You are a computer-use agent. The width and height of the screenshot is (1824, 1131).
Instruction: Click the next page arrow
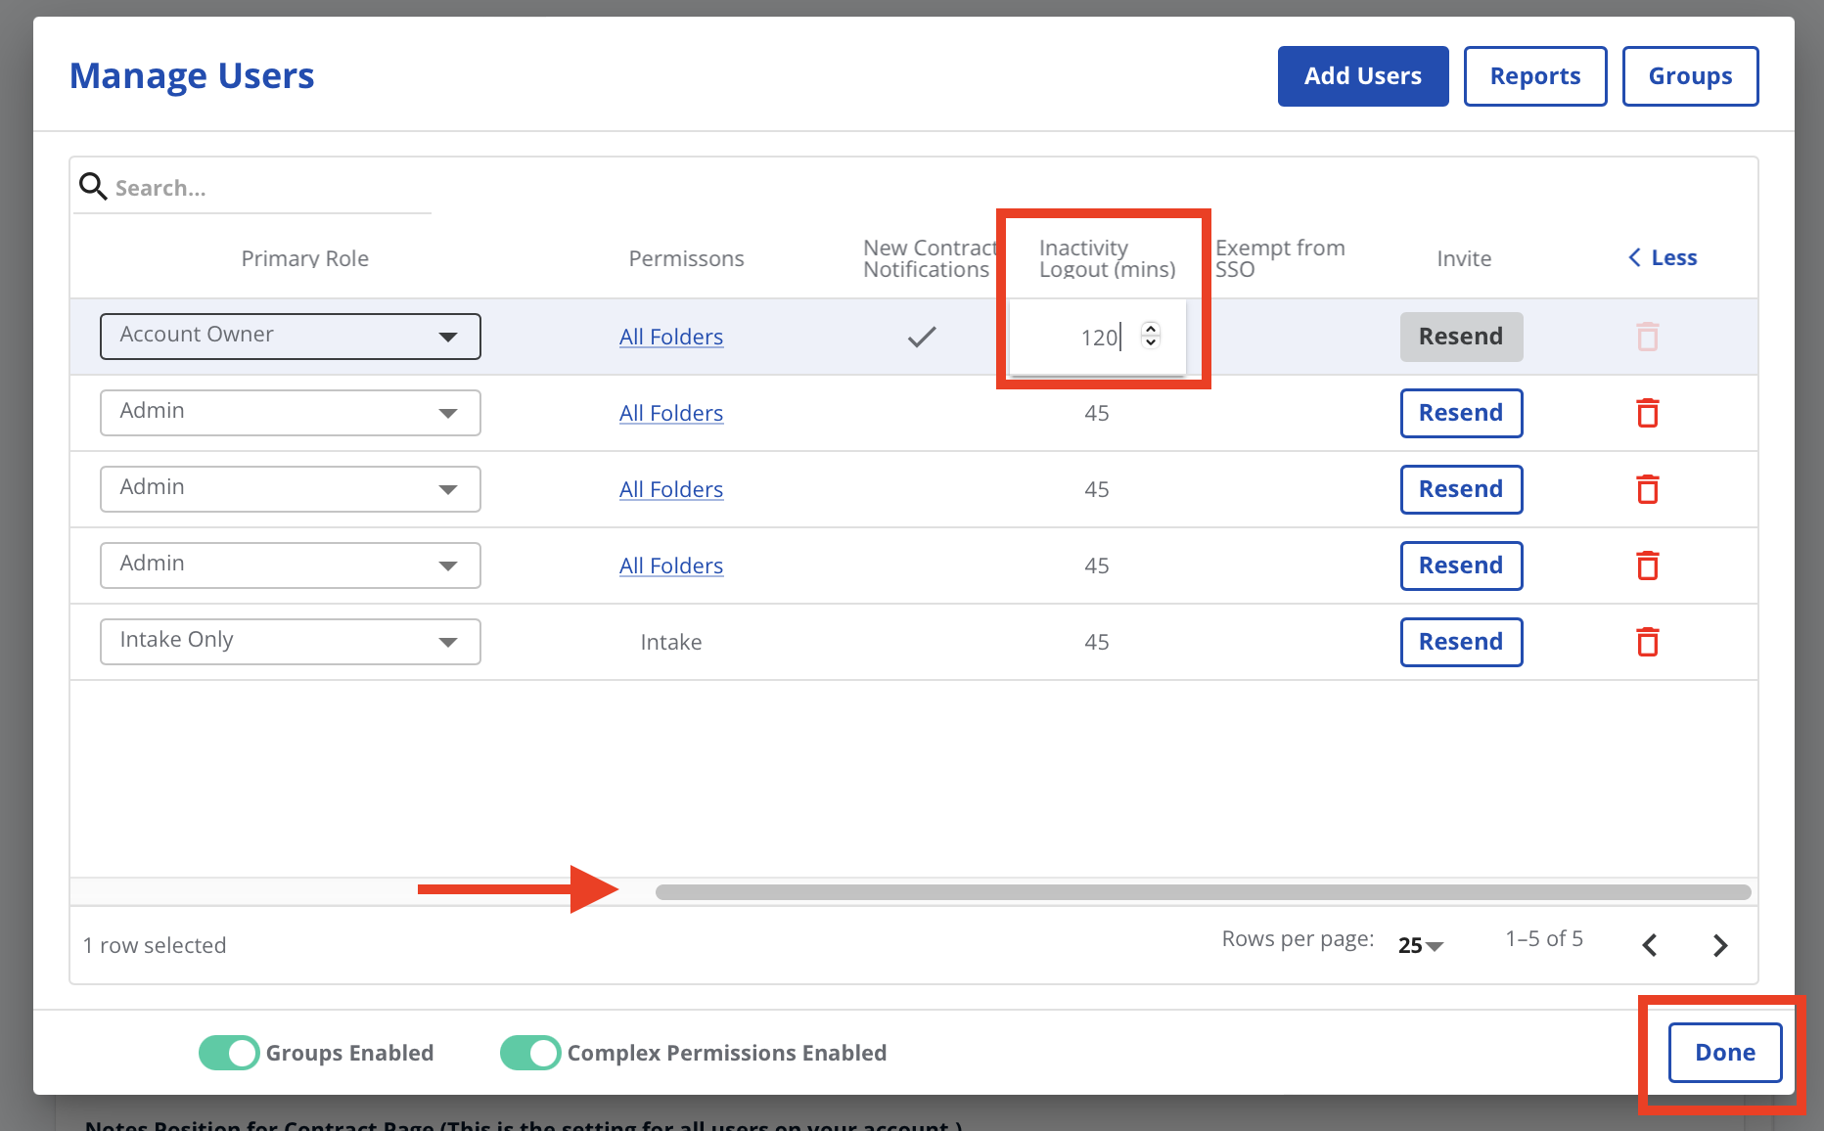click(x=1720, y=945)
